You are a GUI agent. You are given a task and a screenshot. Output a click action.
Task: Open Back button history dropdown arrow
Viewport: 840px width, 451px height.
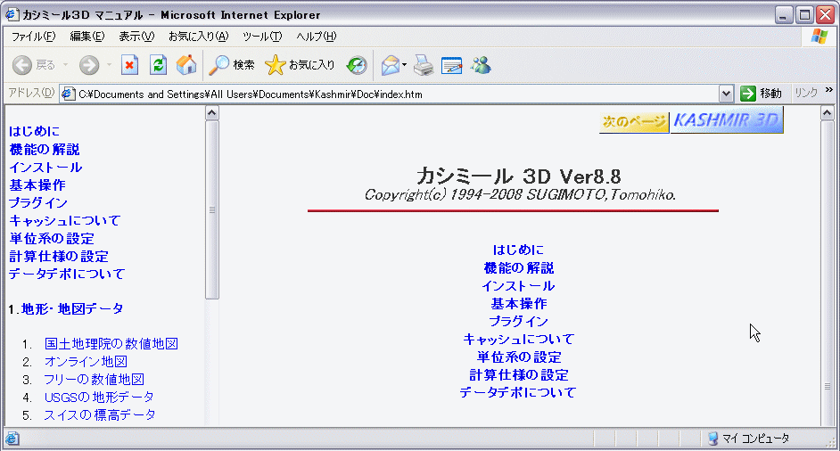tap(65, 65)
